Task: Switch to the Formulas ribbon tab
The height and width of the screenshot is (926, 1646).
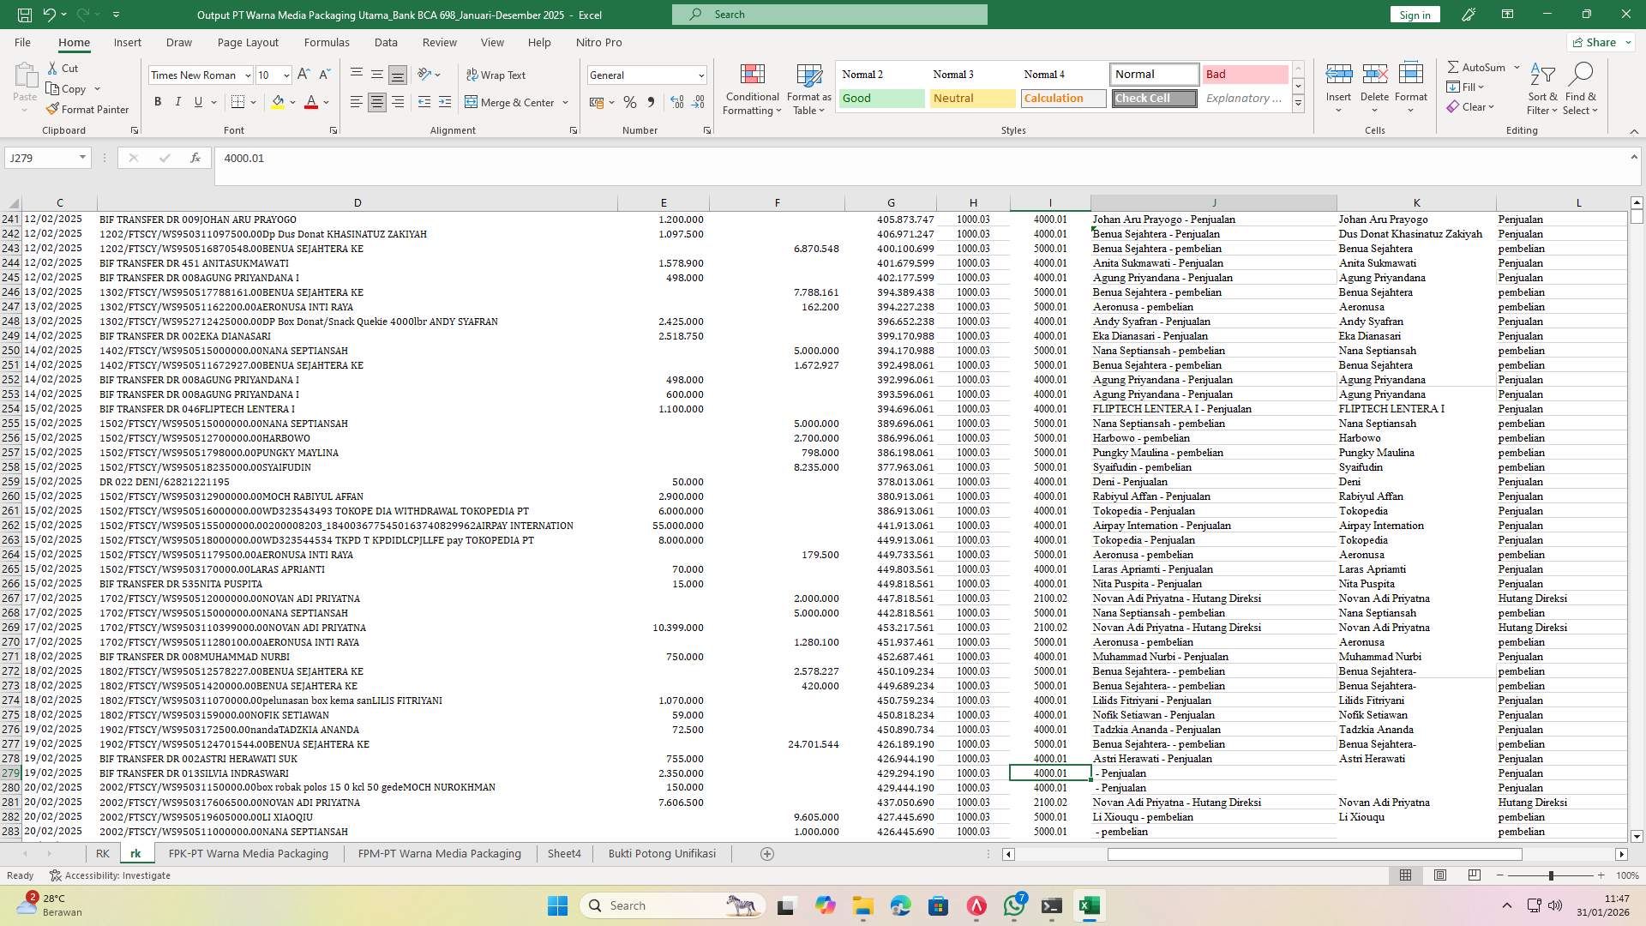Action: click(x=327, y=42)
